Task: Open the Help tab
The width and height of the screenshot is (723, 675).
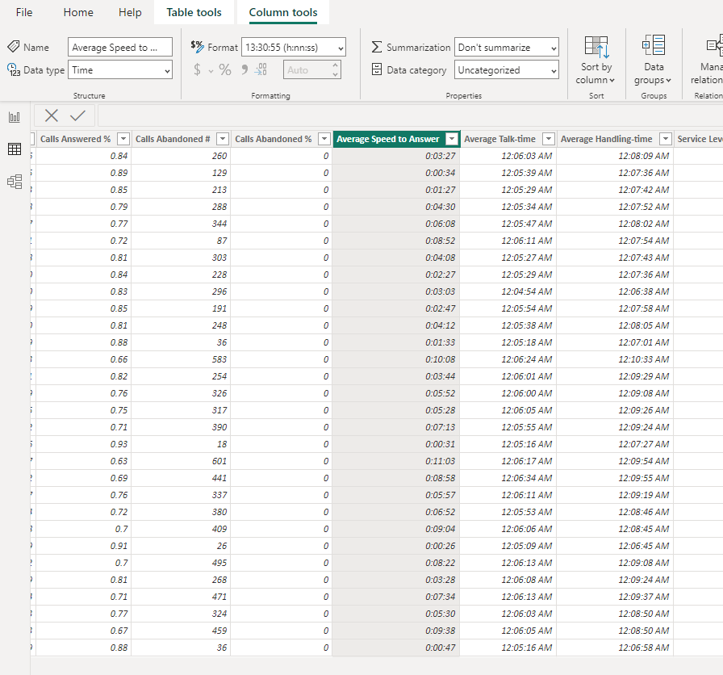Action: (130, 12)
